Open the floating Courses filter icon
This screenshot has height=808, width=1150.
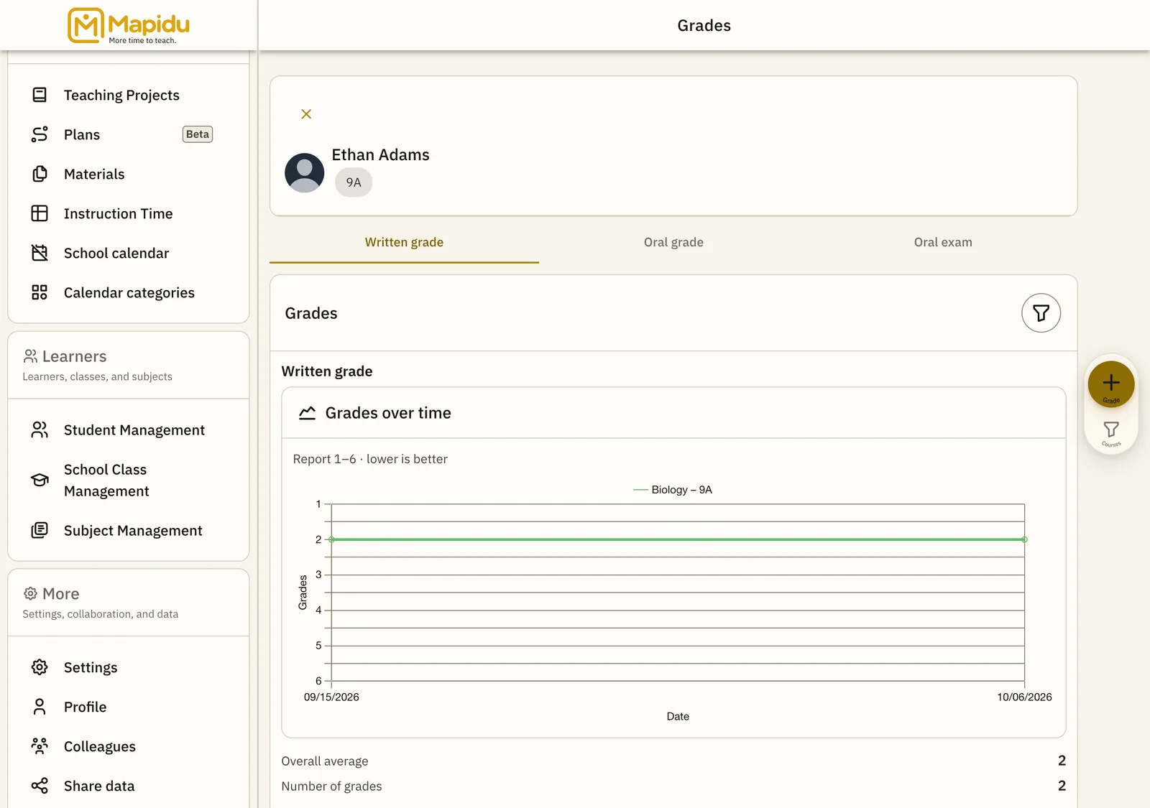1110,433
